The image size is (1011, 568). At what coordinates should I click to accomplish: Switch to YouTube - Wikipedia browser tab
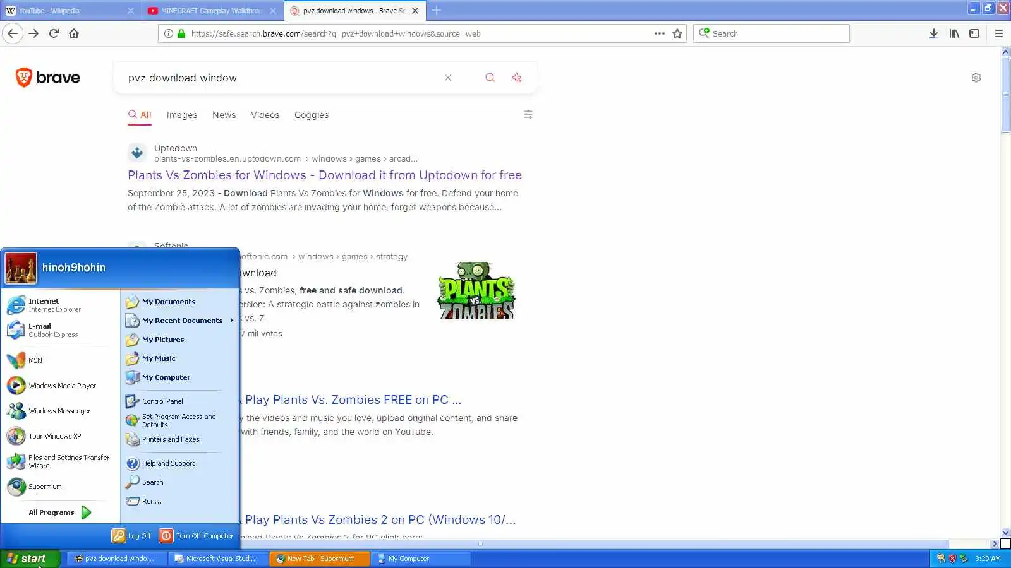70,11
